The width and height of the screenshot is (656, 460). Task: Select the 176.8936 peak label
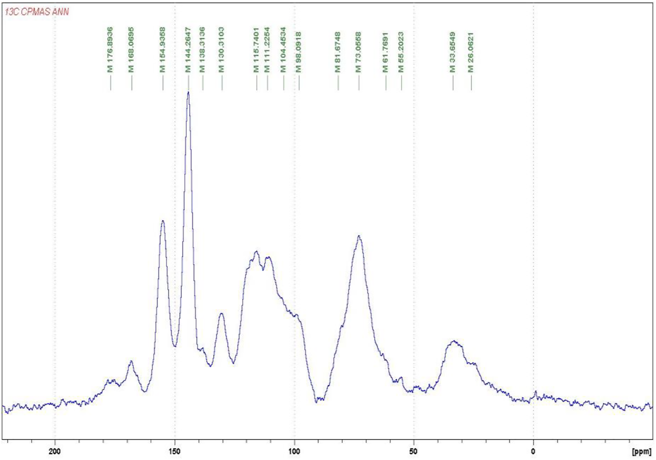coord(110,50)
